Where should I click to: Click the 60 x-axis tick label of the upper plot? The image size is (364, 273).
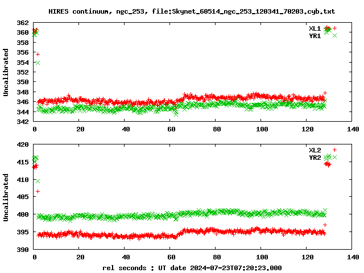171,129
